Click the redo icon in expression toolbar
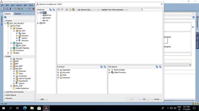 click(62, 10)
